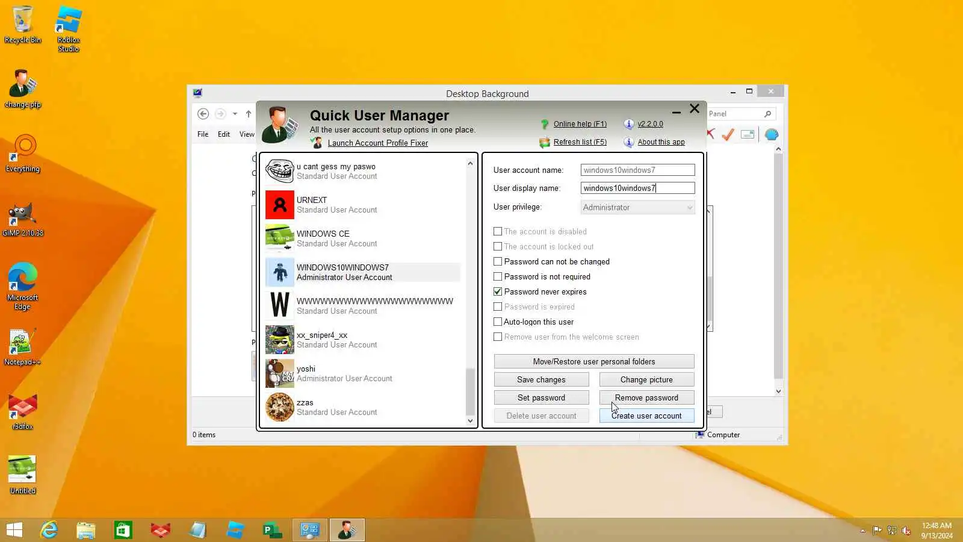Click the Change picture button
This screenshot has width=963, height=542.
646,379
